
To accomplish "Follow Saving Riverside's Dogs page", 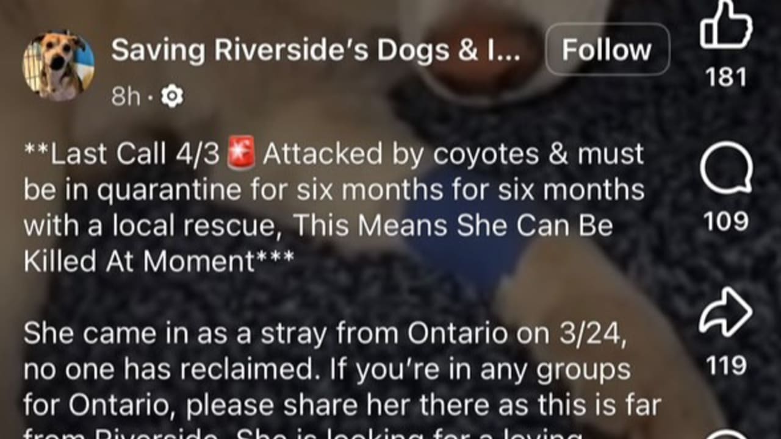I will tap(607, 49).
